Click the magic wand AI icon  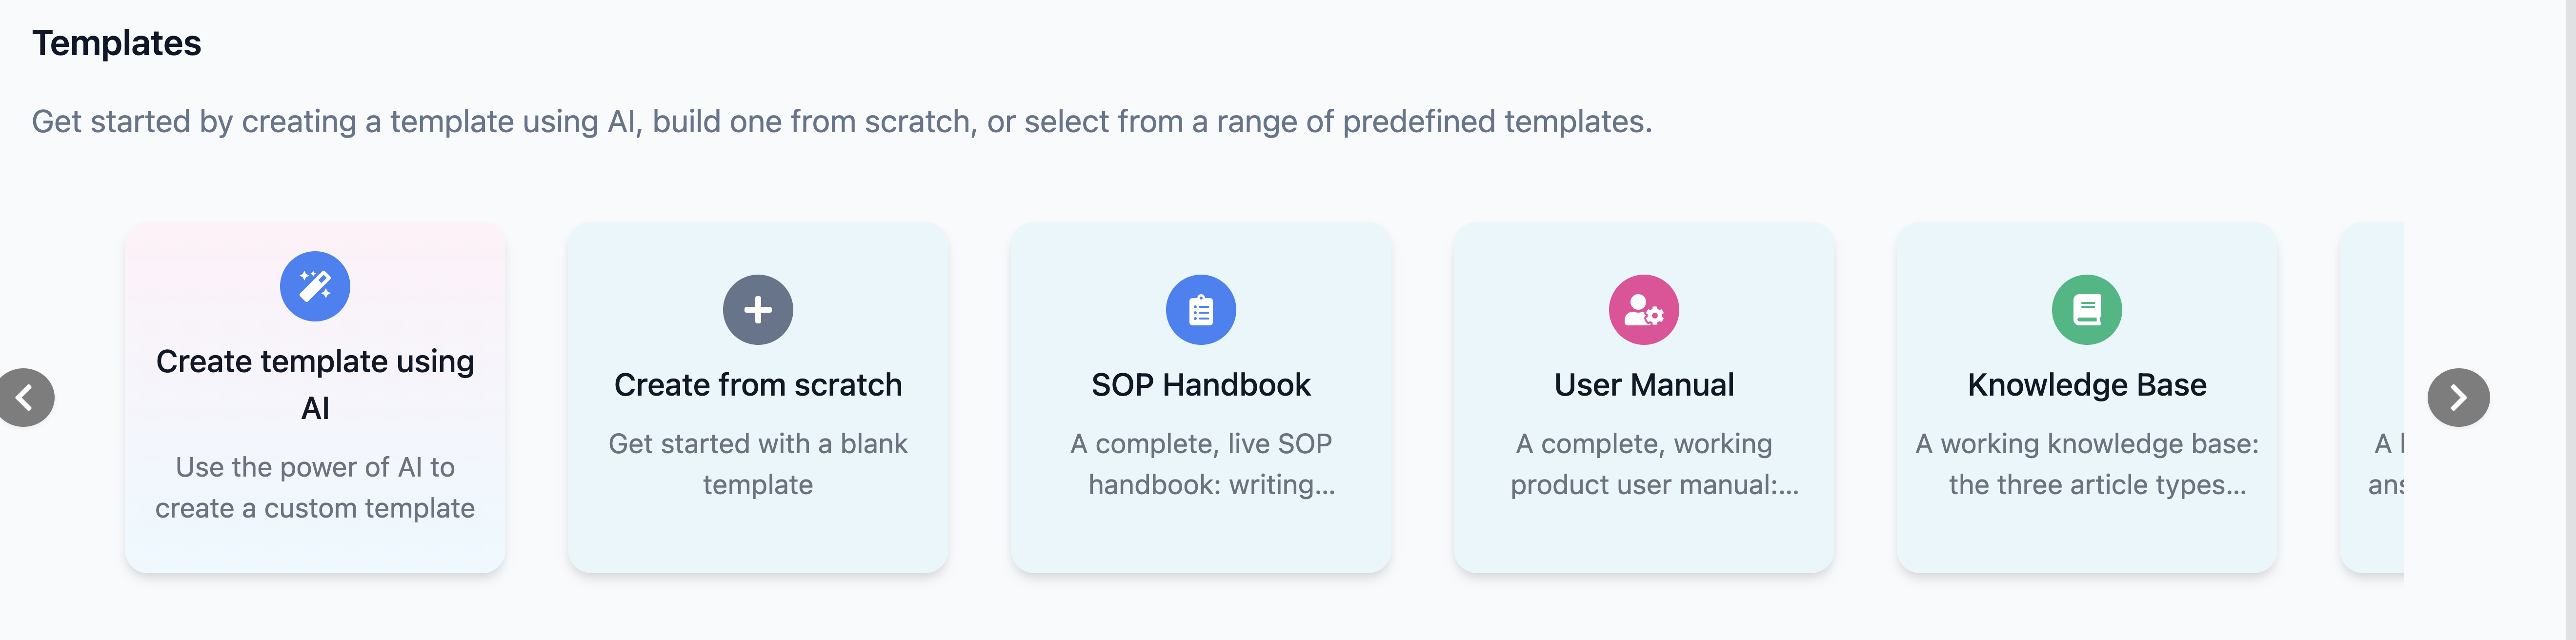pos(315,286)
